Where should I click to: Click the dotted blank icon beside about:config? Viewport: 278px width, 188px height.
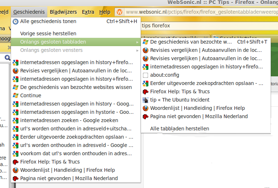145,75
